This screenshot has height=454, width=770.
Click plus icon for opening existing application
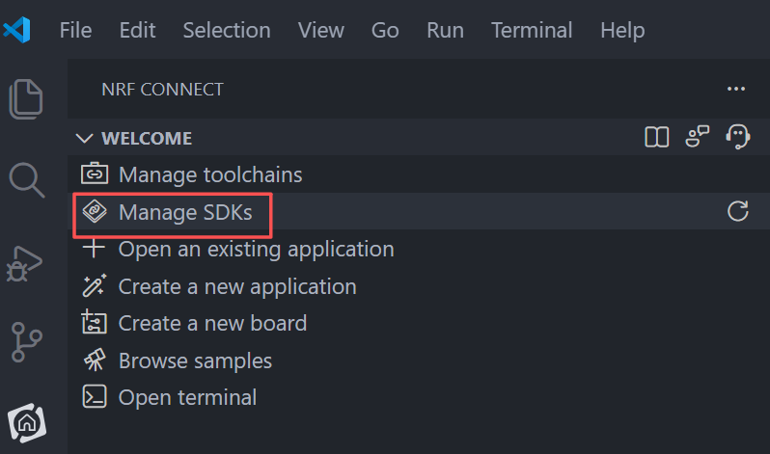(x=94, y=248)
